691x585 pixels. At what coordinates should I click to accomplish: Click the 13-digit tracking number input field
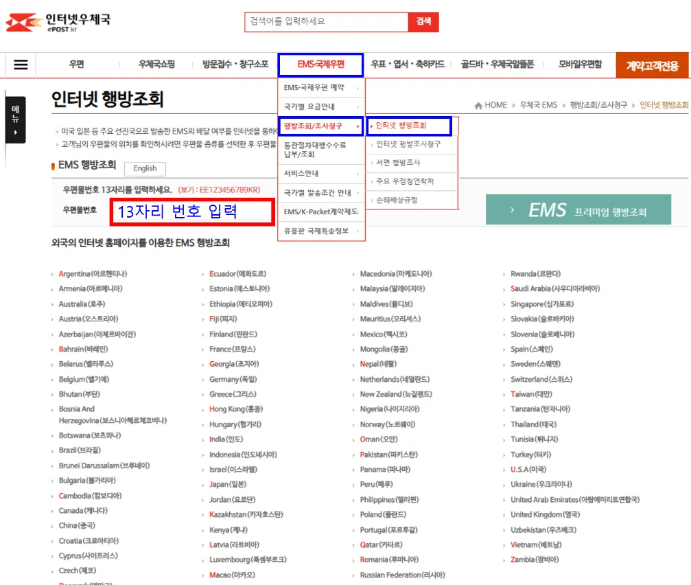coord(191,211)
